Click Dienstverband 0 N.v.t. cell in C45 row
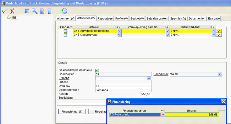This screenshot has width=231, height=124. (x=191, y=35)
